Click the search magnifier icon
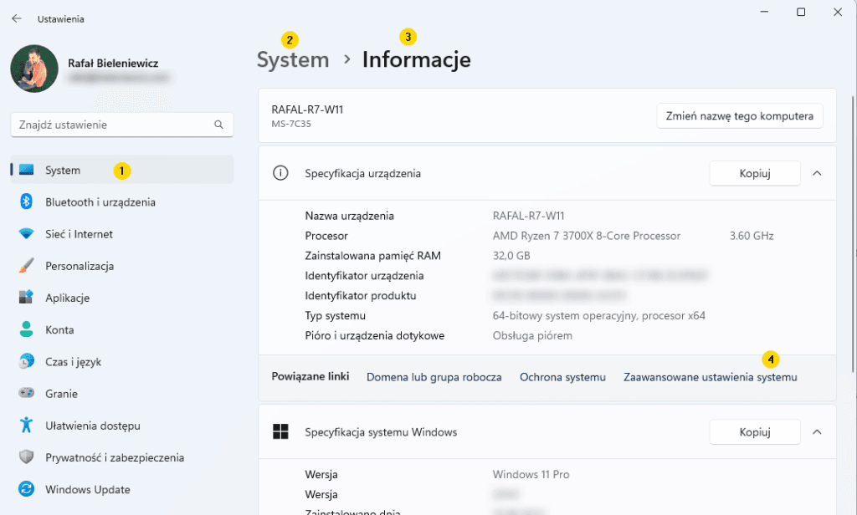 pyautogui.click(x=218, y=125)
